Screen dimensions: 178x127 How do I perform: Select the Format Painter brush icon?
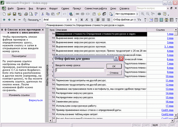coord(58,14)
